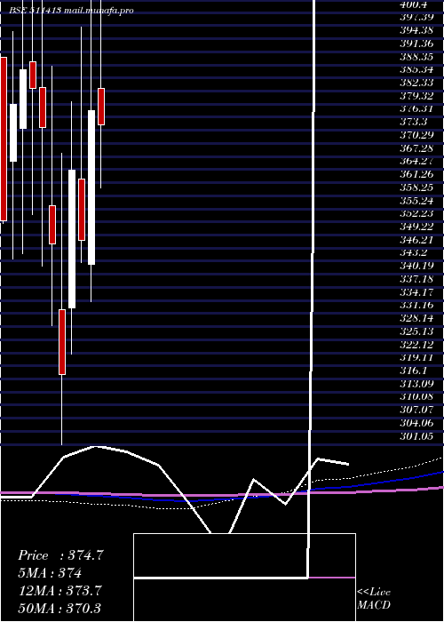
Task: Click the 316.1 price axis label
Action: (414, 371)
